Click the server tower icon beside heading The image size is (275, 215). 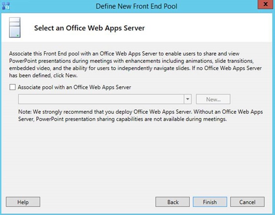(x=15, y=27)
